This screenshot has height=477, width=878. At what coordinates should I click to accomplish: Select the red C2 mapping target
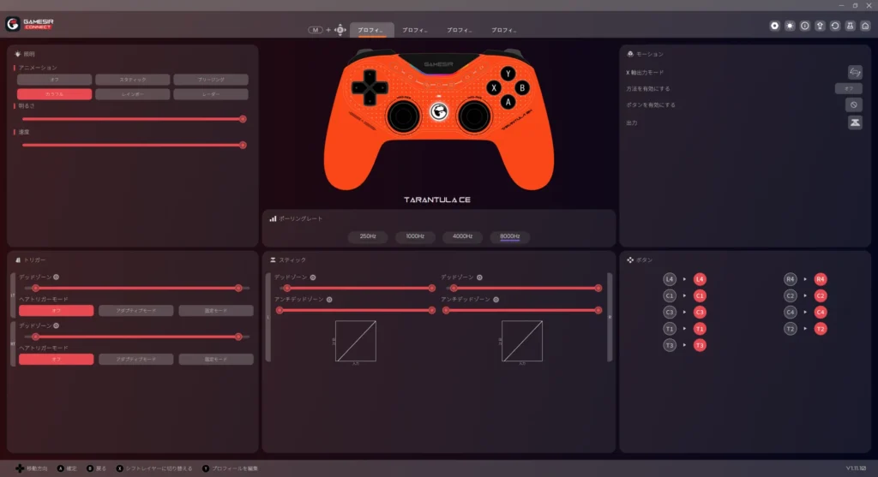click(x=821, y=295)
